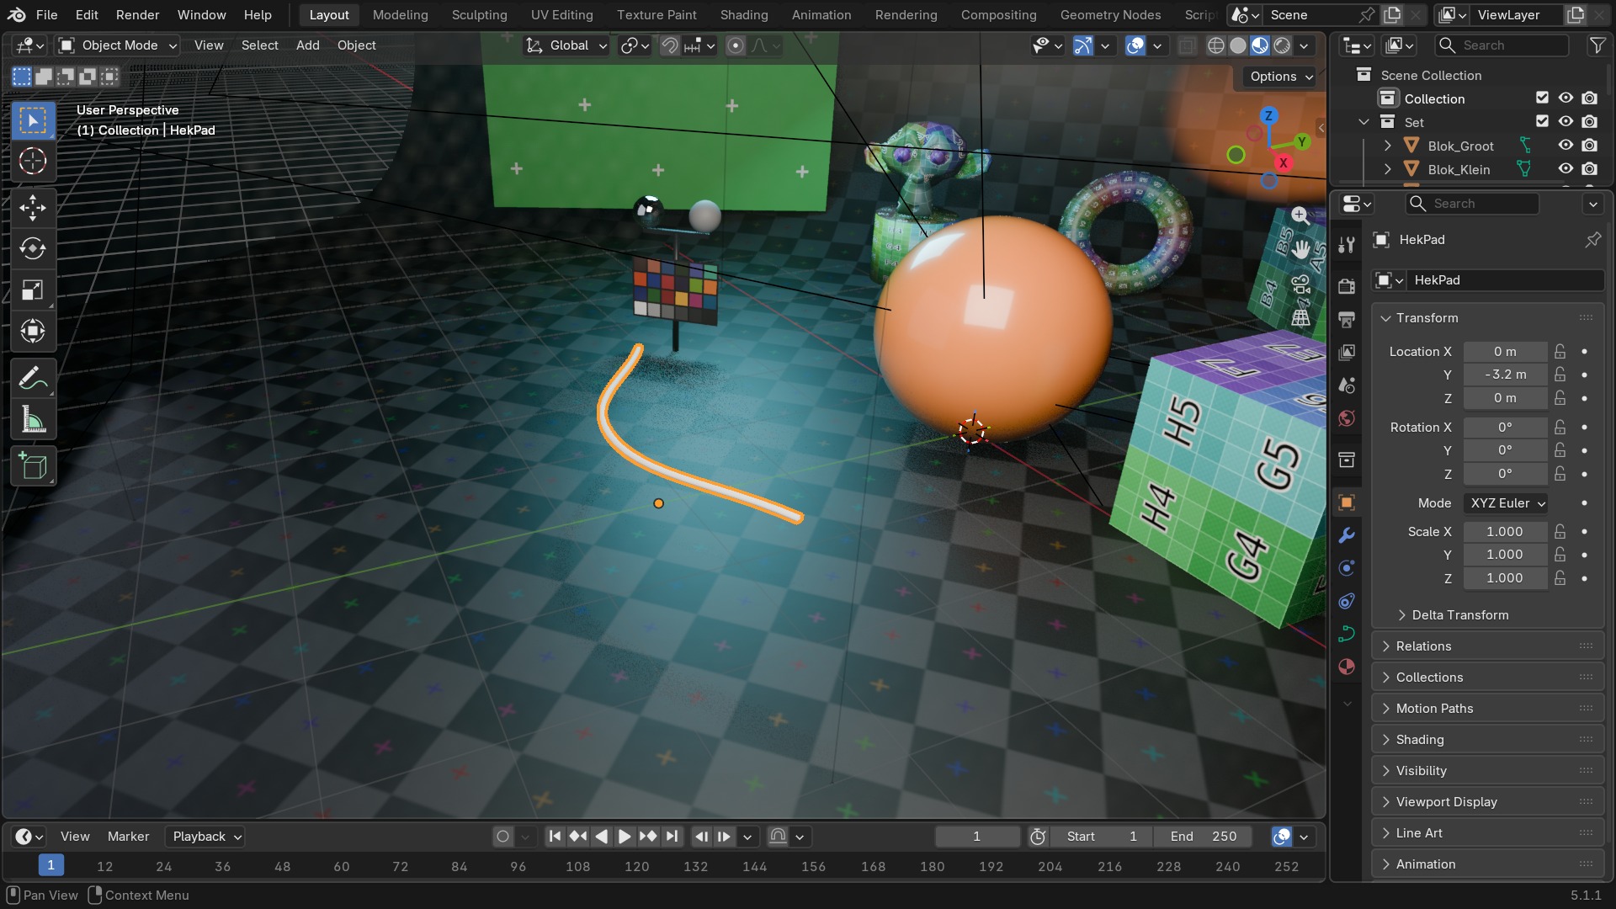
Task: Open the Material properties tab
Action: pos(1347,667)
